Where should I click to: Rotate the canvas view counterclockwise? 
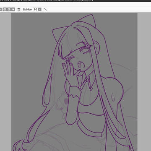[5, 10]
